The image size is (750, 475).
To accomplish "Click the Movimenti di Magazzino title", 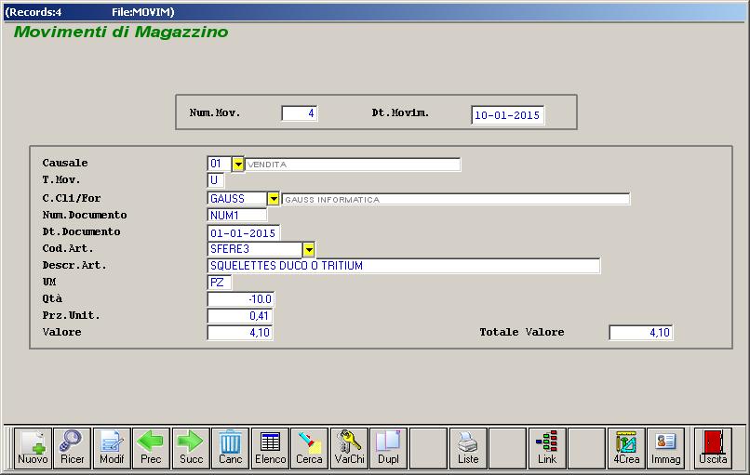I will pos(121,32).
